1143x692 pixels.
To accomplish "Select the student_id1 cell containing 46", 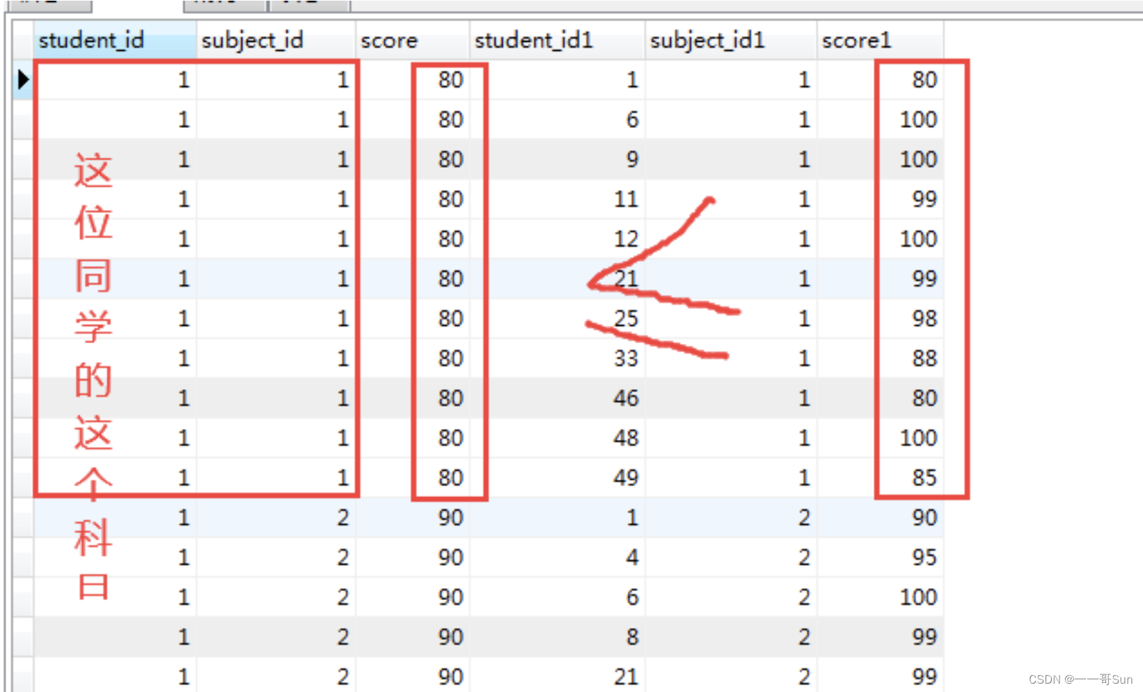I will (558, 398).
